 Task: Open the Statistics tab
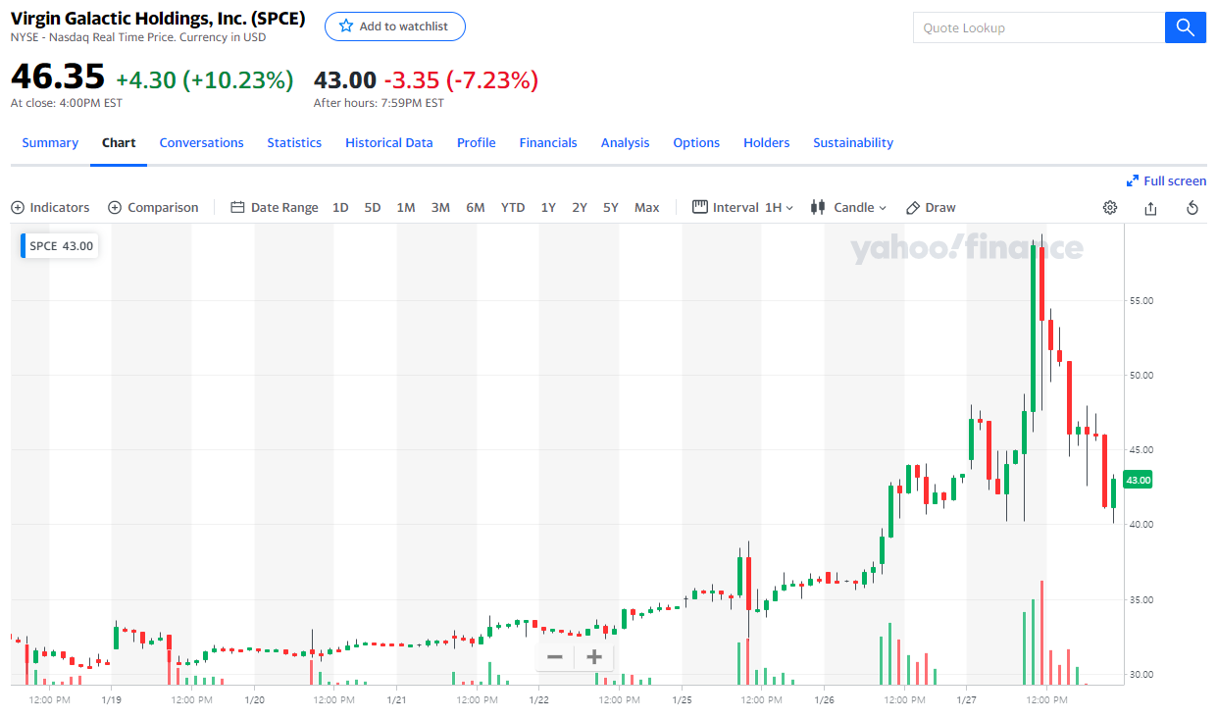294,143
